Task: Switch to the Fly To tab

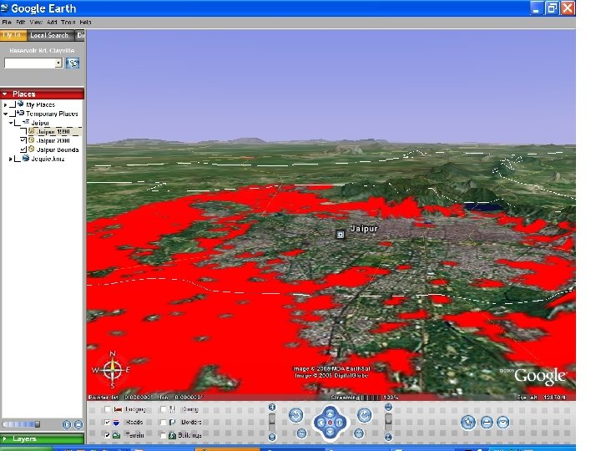Action: pyautogui.click(x=13, y=35)
